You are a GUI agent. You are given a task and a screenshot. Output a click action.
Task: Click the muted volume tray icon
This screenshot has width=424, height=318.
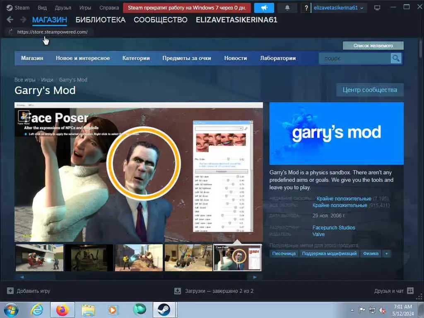(x=382, y=311)
